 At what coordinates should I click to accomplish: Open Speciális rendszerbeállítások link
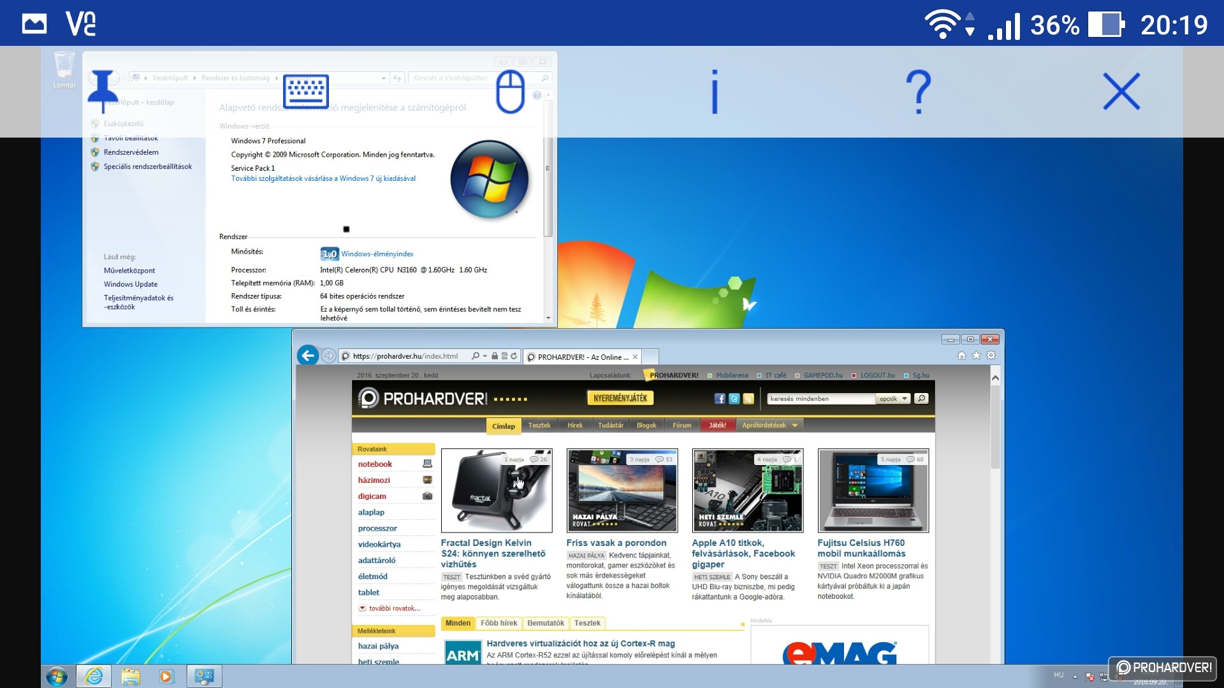pos(148,166)
